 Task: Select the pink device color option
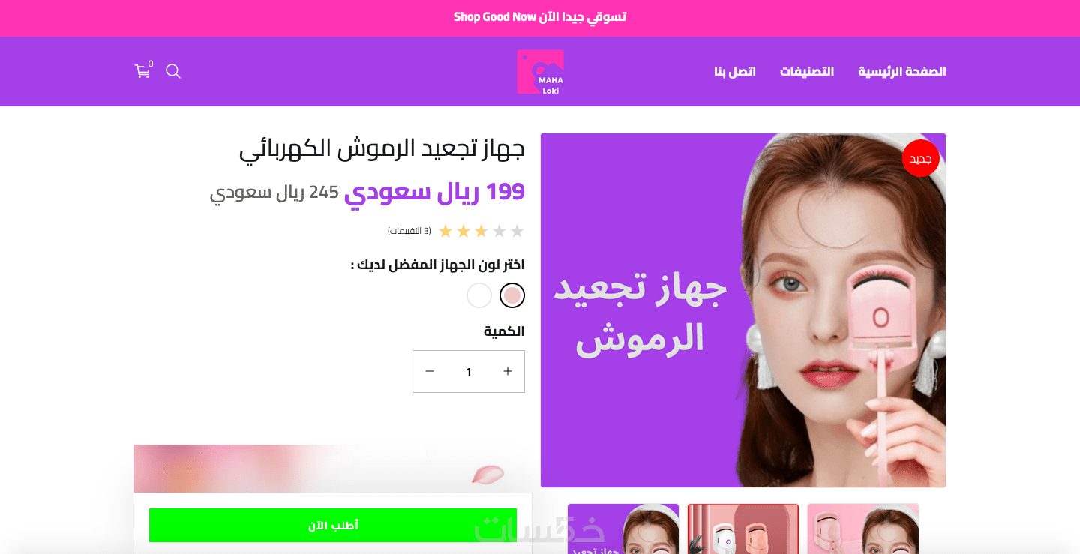point(512,295)
